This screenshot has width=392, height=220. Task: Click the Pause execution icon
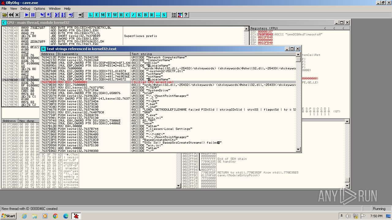click(x=33, y=15)
